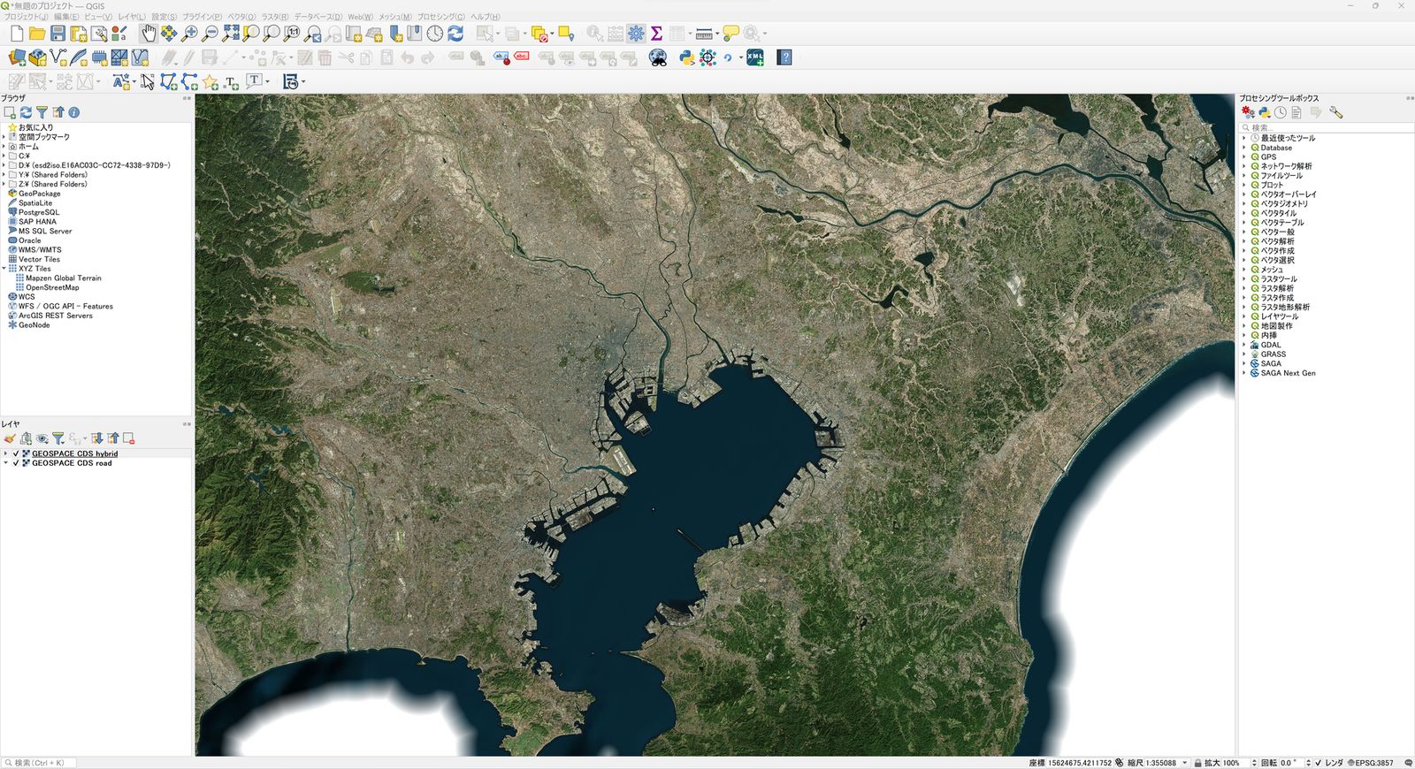1415x769 pixels.
Task: Toggle the render checkbox in status bar
Action: (x=1318, y=763)
